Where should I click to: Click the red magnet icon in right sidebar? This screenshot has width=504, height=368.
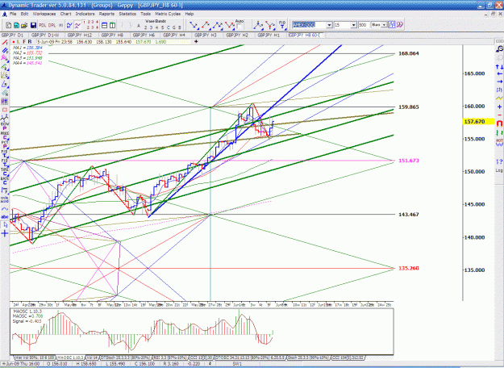pyautogui.click(x=499, y=123)
